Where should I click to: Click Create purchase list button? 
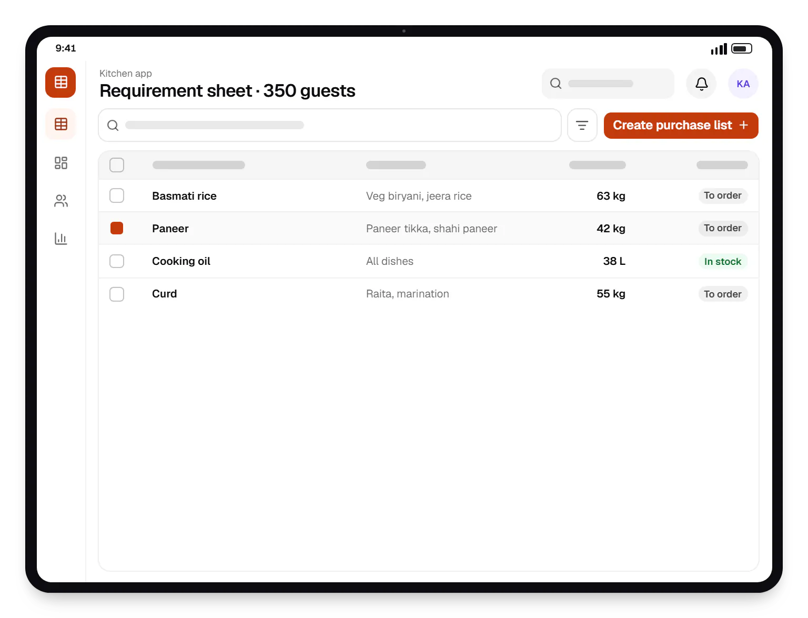pos(681,126)
